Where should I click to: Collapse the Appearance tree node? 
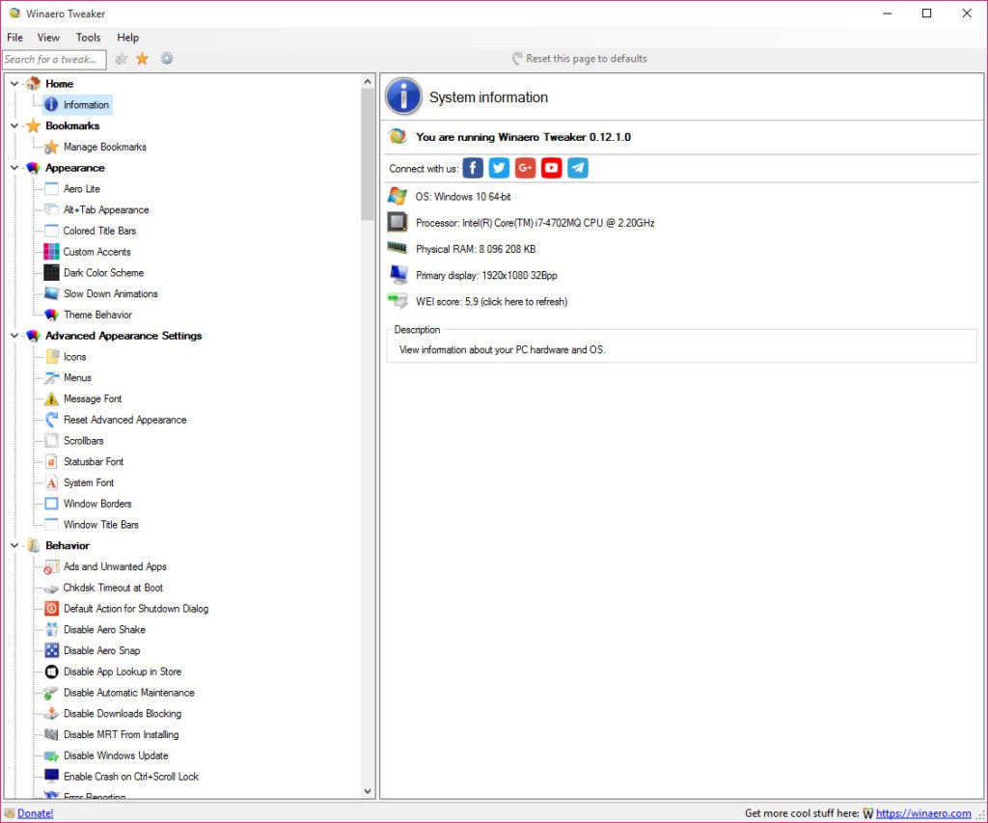(x=14, y=168)
